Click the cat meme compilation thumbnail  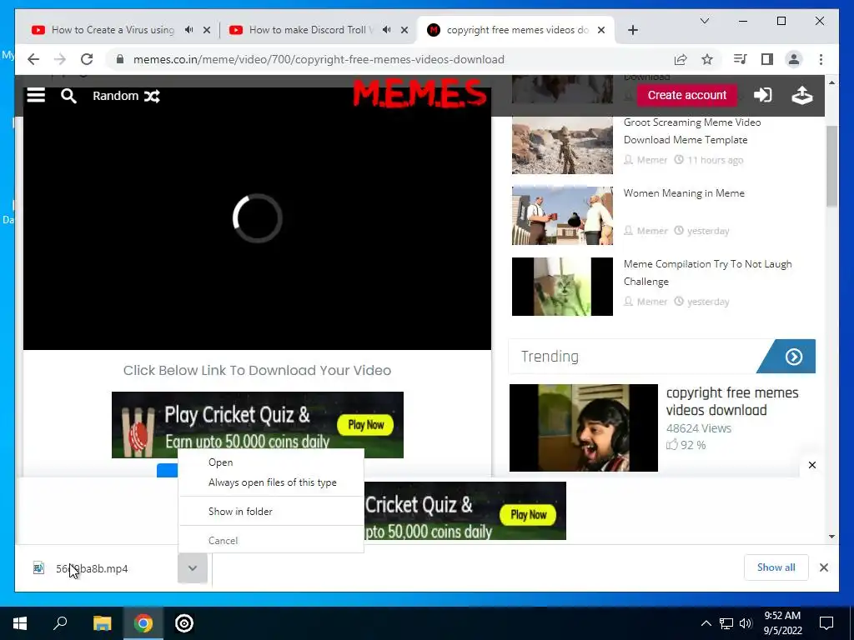point(562,287)
